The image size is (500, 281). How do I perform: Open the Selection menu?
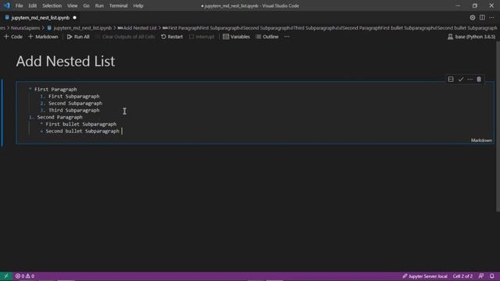(52, 5)
